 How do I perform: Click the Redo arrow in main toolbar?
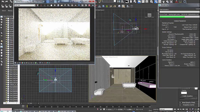point(6,1)
